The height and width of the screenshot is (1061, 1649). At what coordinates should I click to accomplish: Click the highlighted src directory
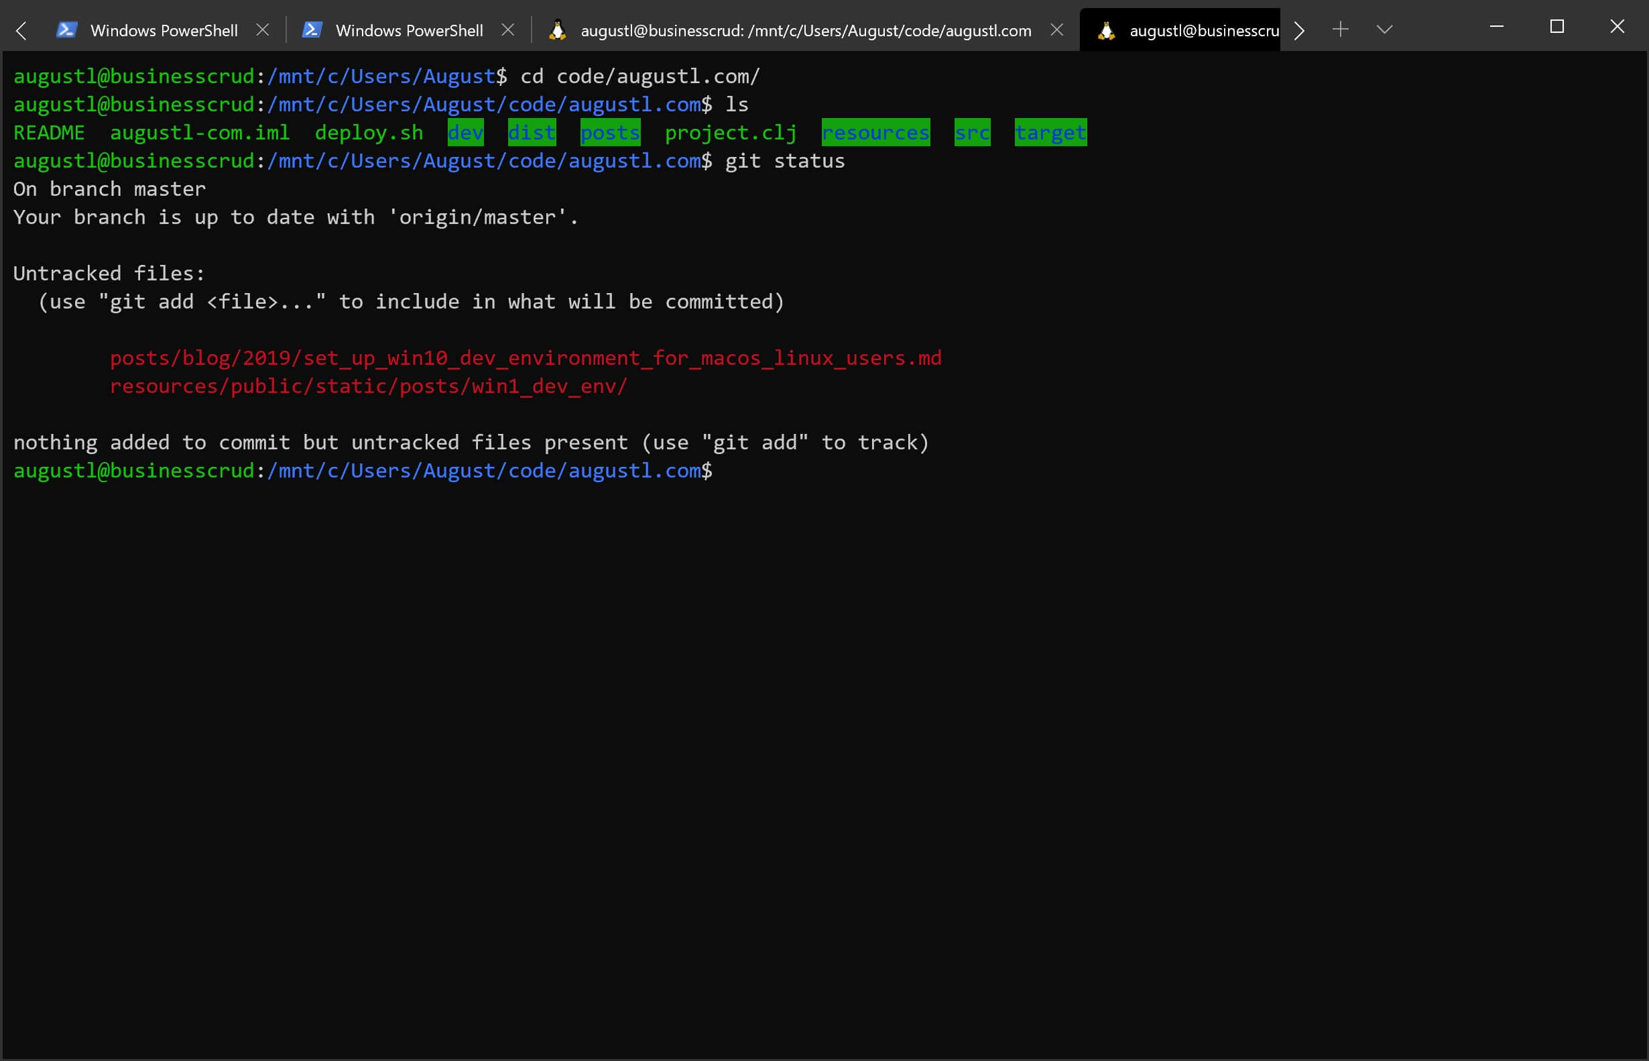tap(972, 132)
